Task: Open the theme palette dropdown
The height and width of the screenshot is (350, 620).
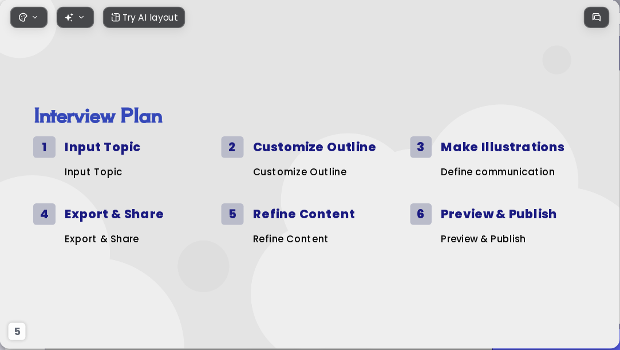Action: pos(29,17)
